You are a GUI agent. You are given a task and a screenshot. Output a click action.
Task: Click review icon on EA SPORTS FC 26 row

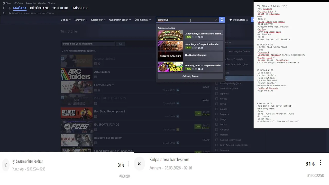pos(178,129)
